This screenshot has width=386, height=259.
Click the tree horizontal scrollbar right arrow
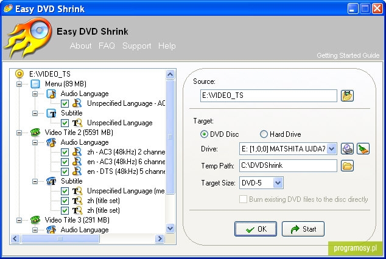(x=160, y=238)
